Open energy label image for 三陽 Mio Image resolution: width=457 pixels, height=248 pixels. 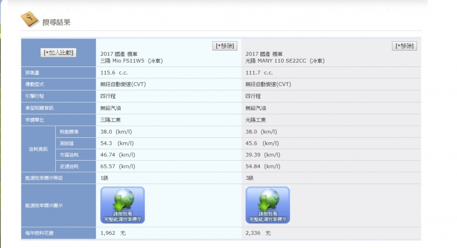pos(123,205)
